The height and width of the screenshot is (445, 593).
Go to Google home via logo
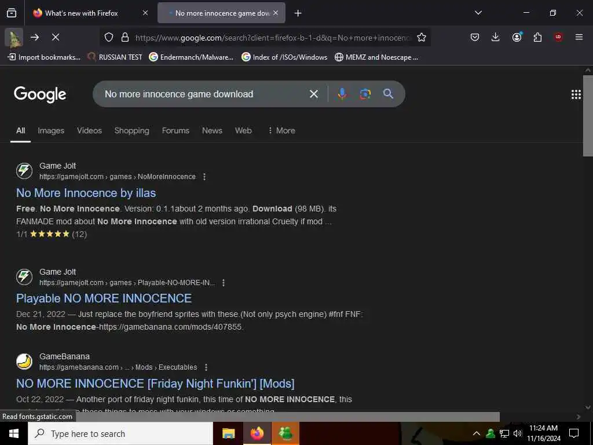coord(40,94)
